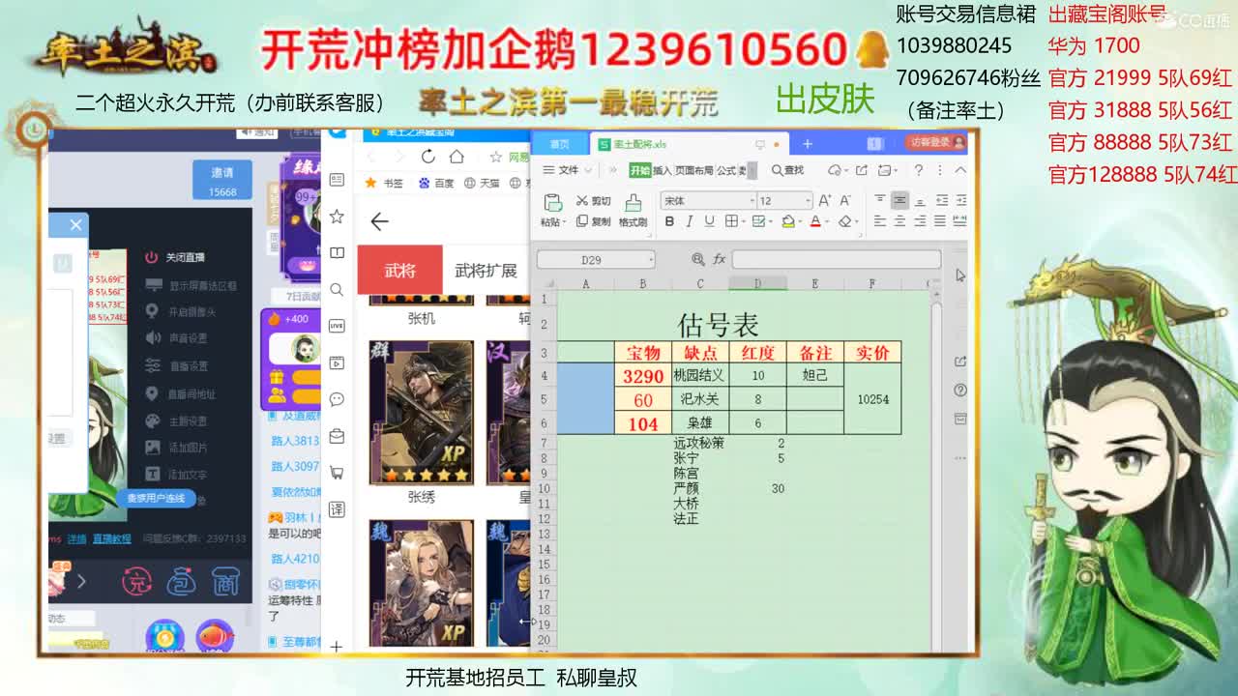This screenshot has width=1238, height=696.
Task: Click the decrease font size icon
Action: 844,200
